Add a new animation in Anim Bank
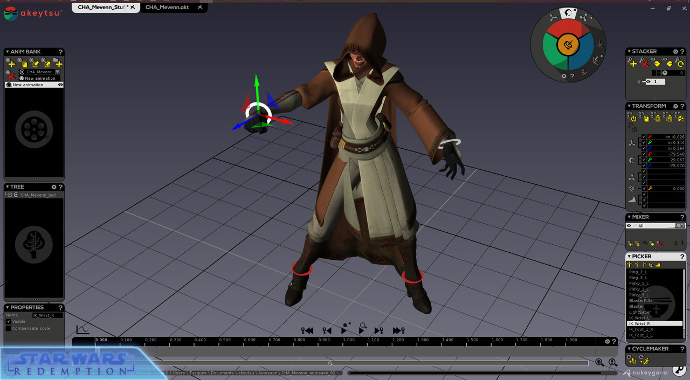 (10, 63)
